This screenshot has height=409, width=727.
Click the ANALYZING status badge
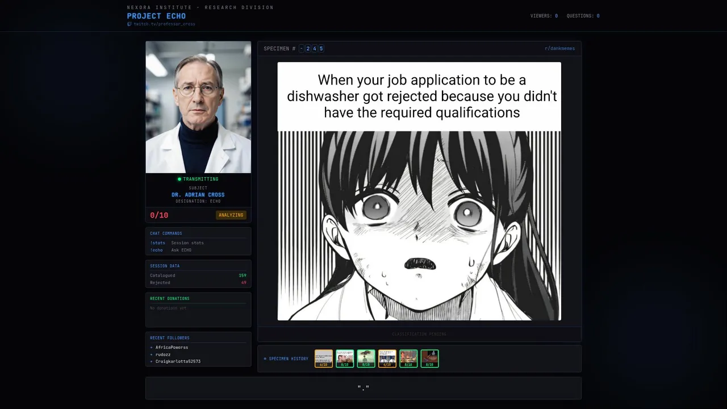[231, 215]
